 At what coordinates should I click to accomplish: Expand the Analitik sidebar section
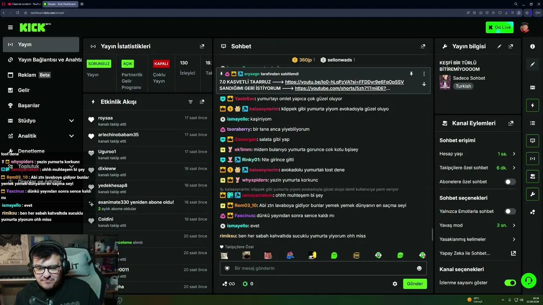tap(71, 136)
